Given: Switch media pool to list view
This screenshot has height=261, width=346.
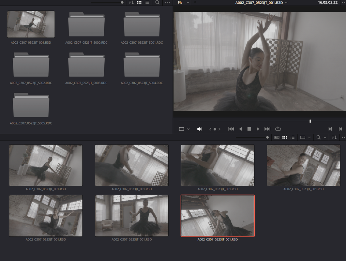Looking at the screenshot, I should tap(293, 137).
